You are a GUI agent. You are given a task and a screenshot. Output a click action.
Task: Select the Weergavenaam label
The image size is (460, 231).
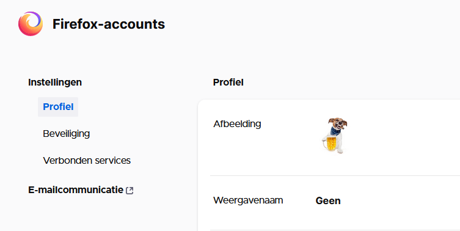point(248,200)
